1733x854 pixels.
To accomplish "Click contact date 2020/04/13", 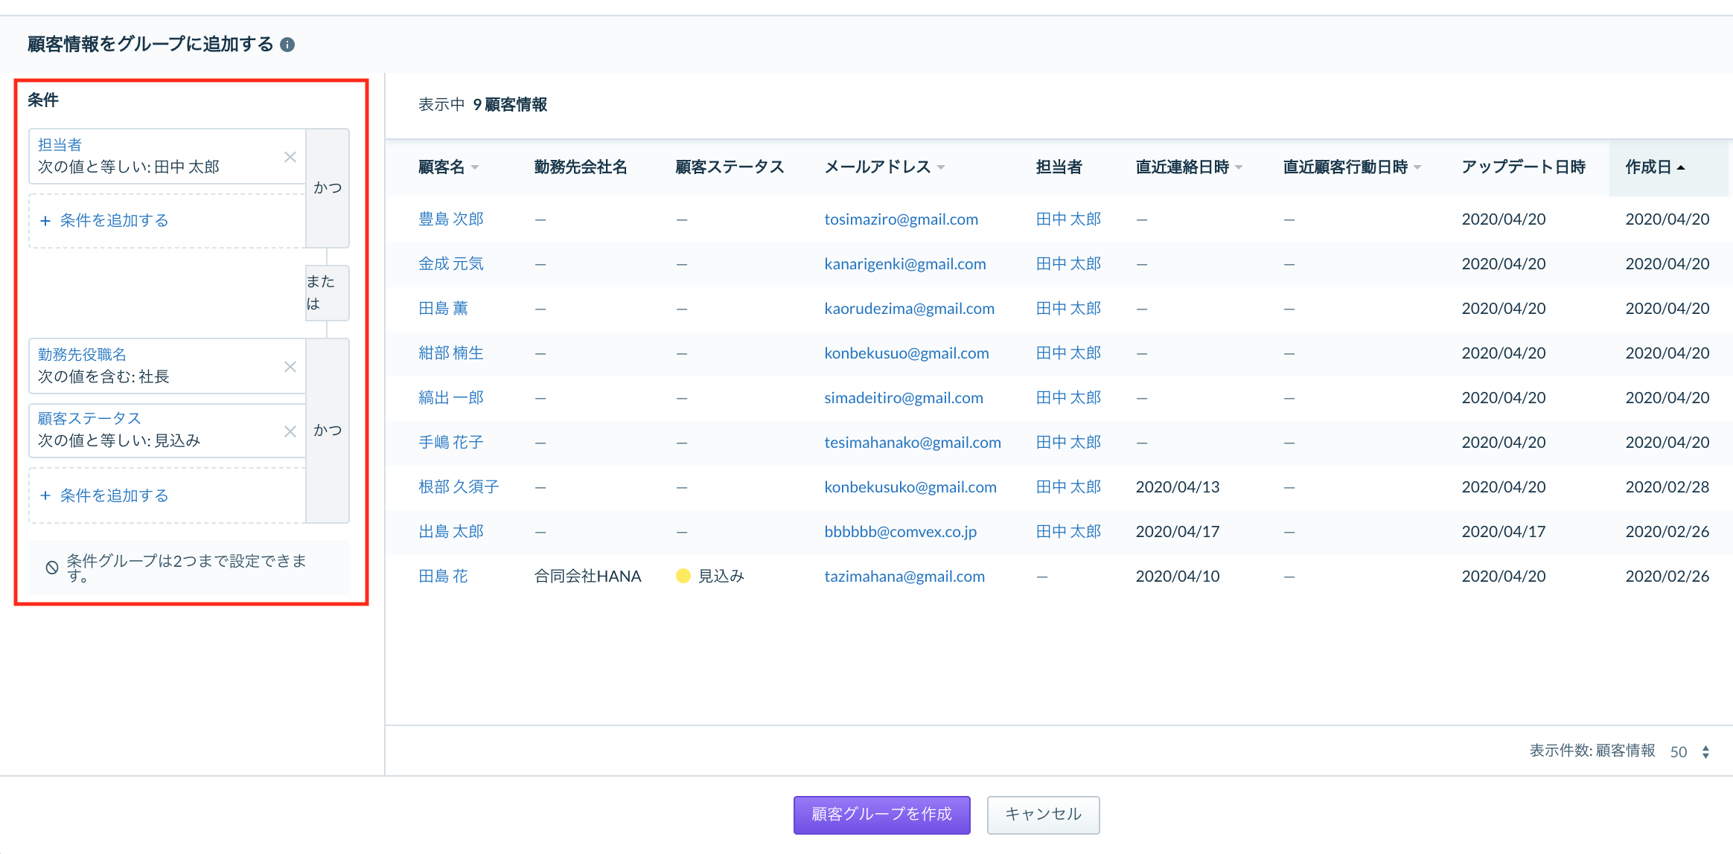I will (1177, 487).
